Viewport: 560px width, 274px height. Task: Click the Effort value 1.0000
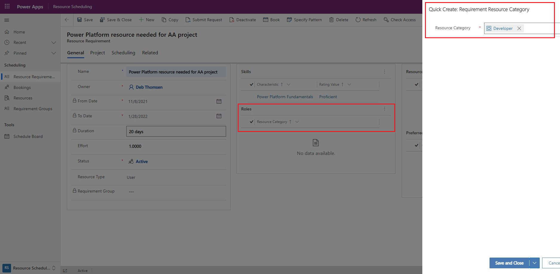(135, 146)
